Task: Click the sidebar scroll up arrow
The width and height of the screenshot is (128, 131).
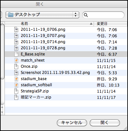Action: [x=2, y=107]
